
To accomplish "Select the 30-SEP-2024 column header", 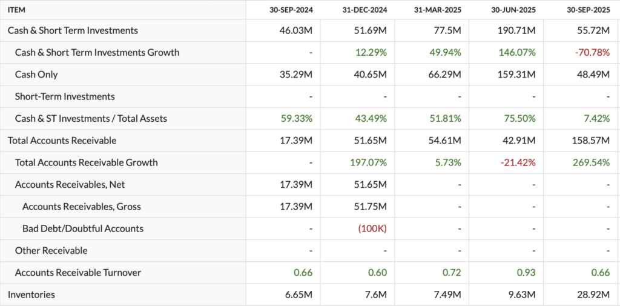I will (x=291, y=10).
